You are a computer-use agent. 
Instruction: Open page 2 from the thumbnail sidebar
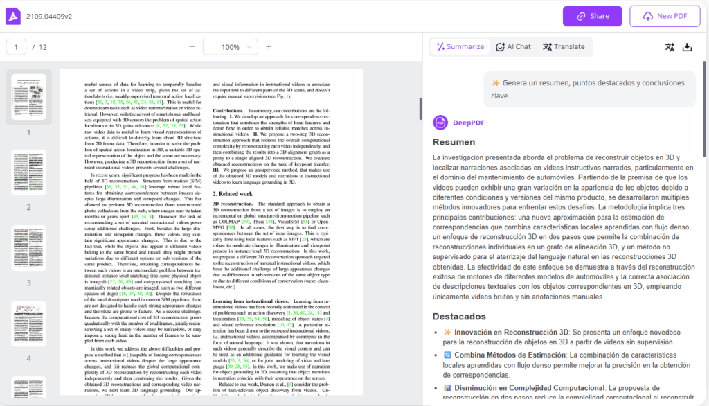[x=28, y=173]
